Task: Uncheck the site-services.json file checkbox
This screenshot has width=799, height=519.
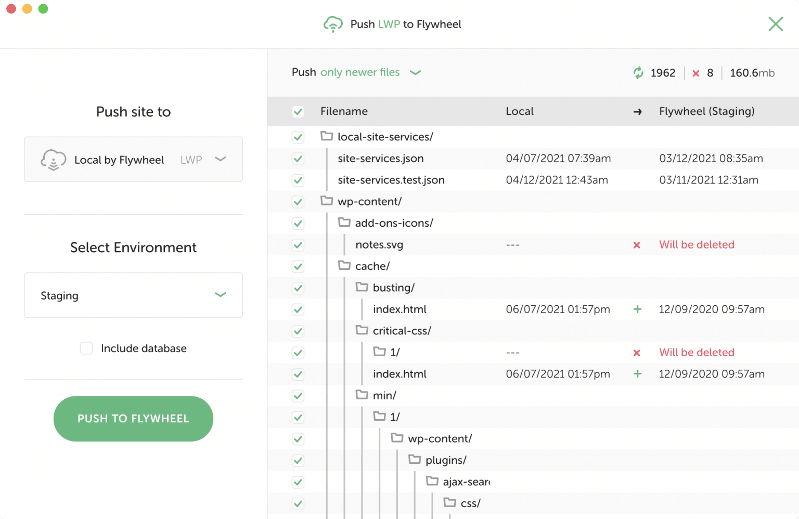Action: (x=298, y=159)
